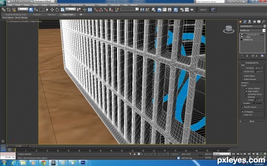Viewport: 267px width, 166px height.
Task: Click the Select and Link tool
Action: click(4, 10)
